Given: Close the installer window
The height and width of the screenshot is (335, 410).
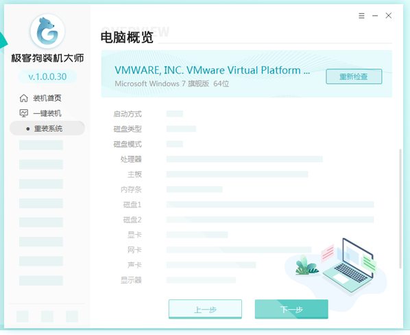Looking at the screenshot, I should (389, 16).
